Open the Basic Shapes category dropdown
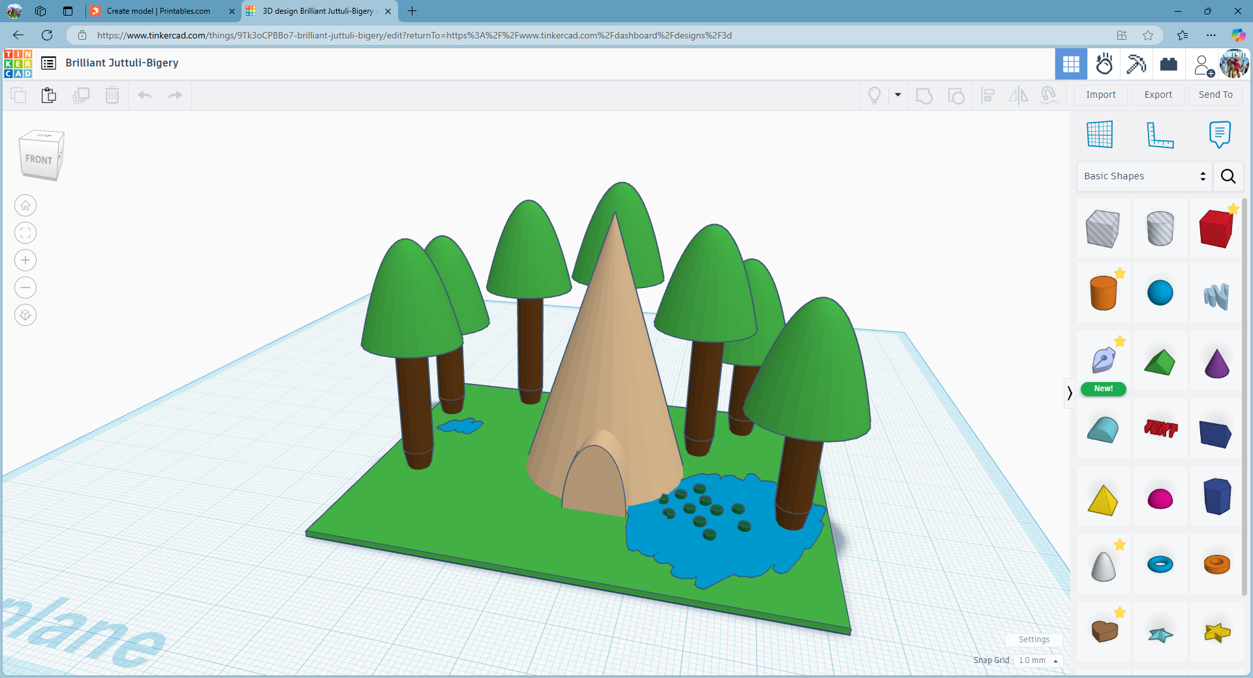Viewport: 1253px width, 678px height. coord(1144,176)
